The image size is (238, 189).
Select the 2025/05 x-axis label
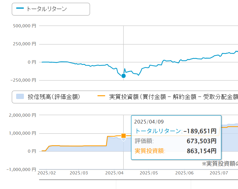tap(149, 172)
